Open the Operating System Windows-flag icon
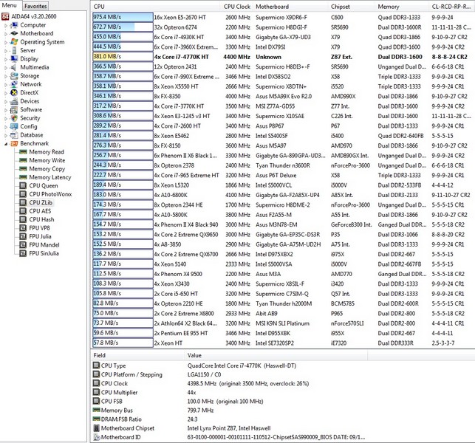 pos(14,42)
